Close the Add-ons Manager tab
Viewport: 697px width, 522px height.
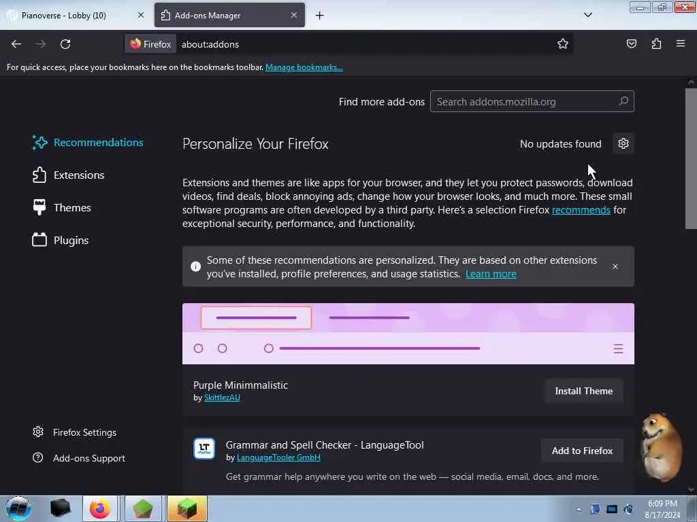click(294, 15)
